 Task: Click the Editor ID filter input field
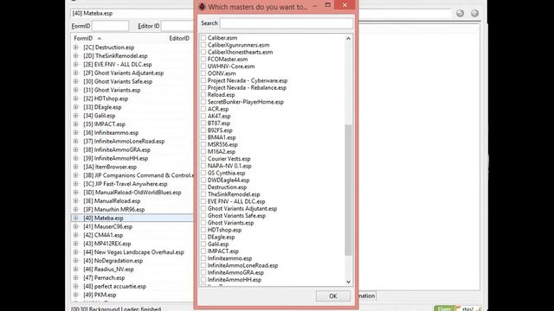pos(177,26)
